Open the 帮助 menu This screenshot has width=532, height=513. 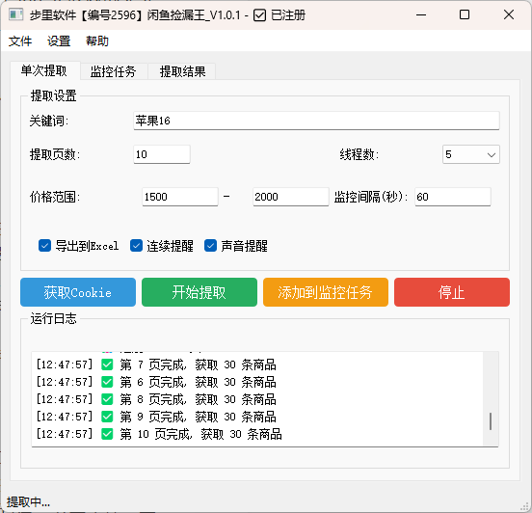click(97, 41)
